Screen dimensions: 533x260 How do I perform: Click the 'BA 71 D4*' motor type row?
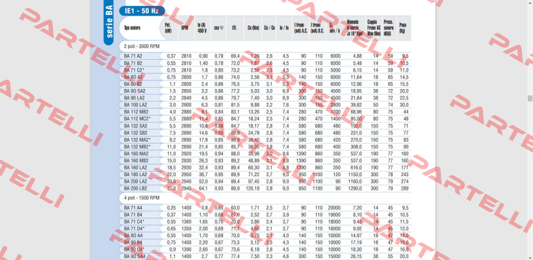pos(265,229)
